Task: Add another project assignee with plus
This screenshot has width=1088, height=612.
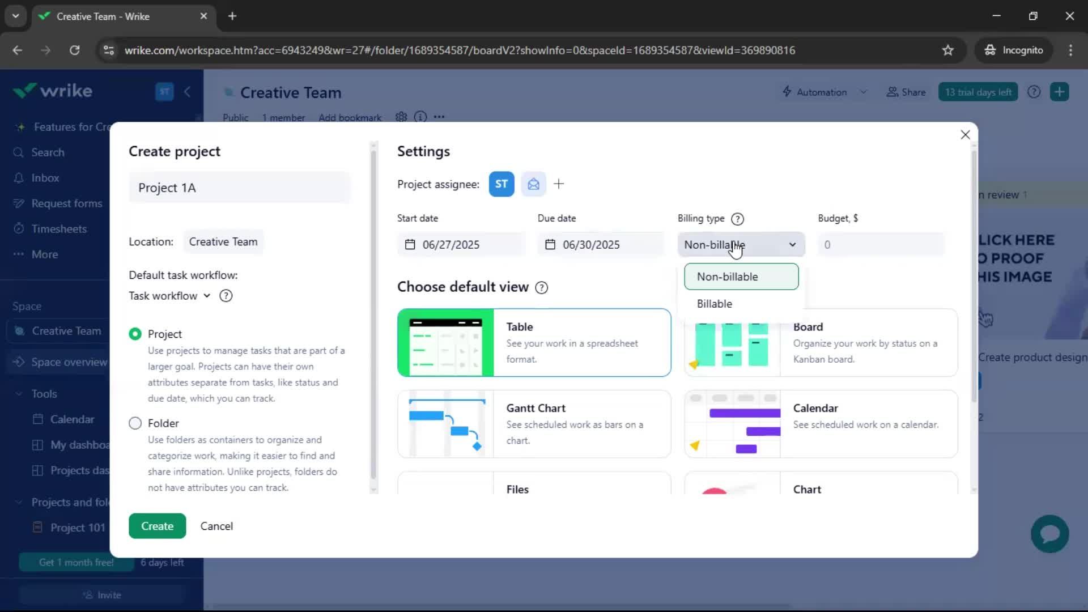Action: coord(559,184)
